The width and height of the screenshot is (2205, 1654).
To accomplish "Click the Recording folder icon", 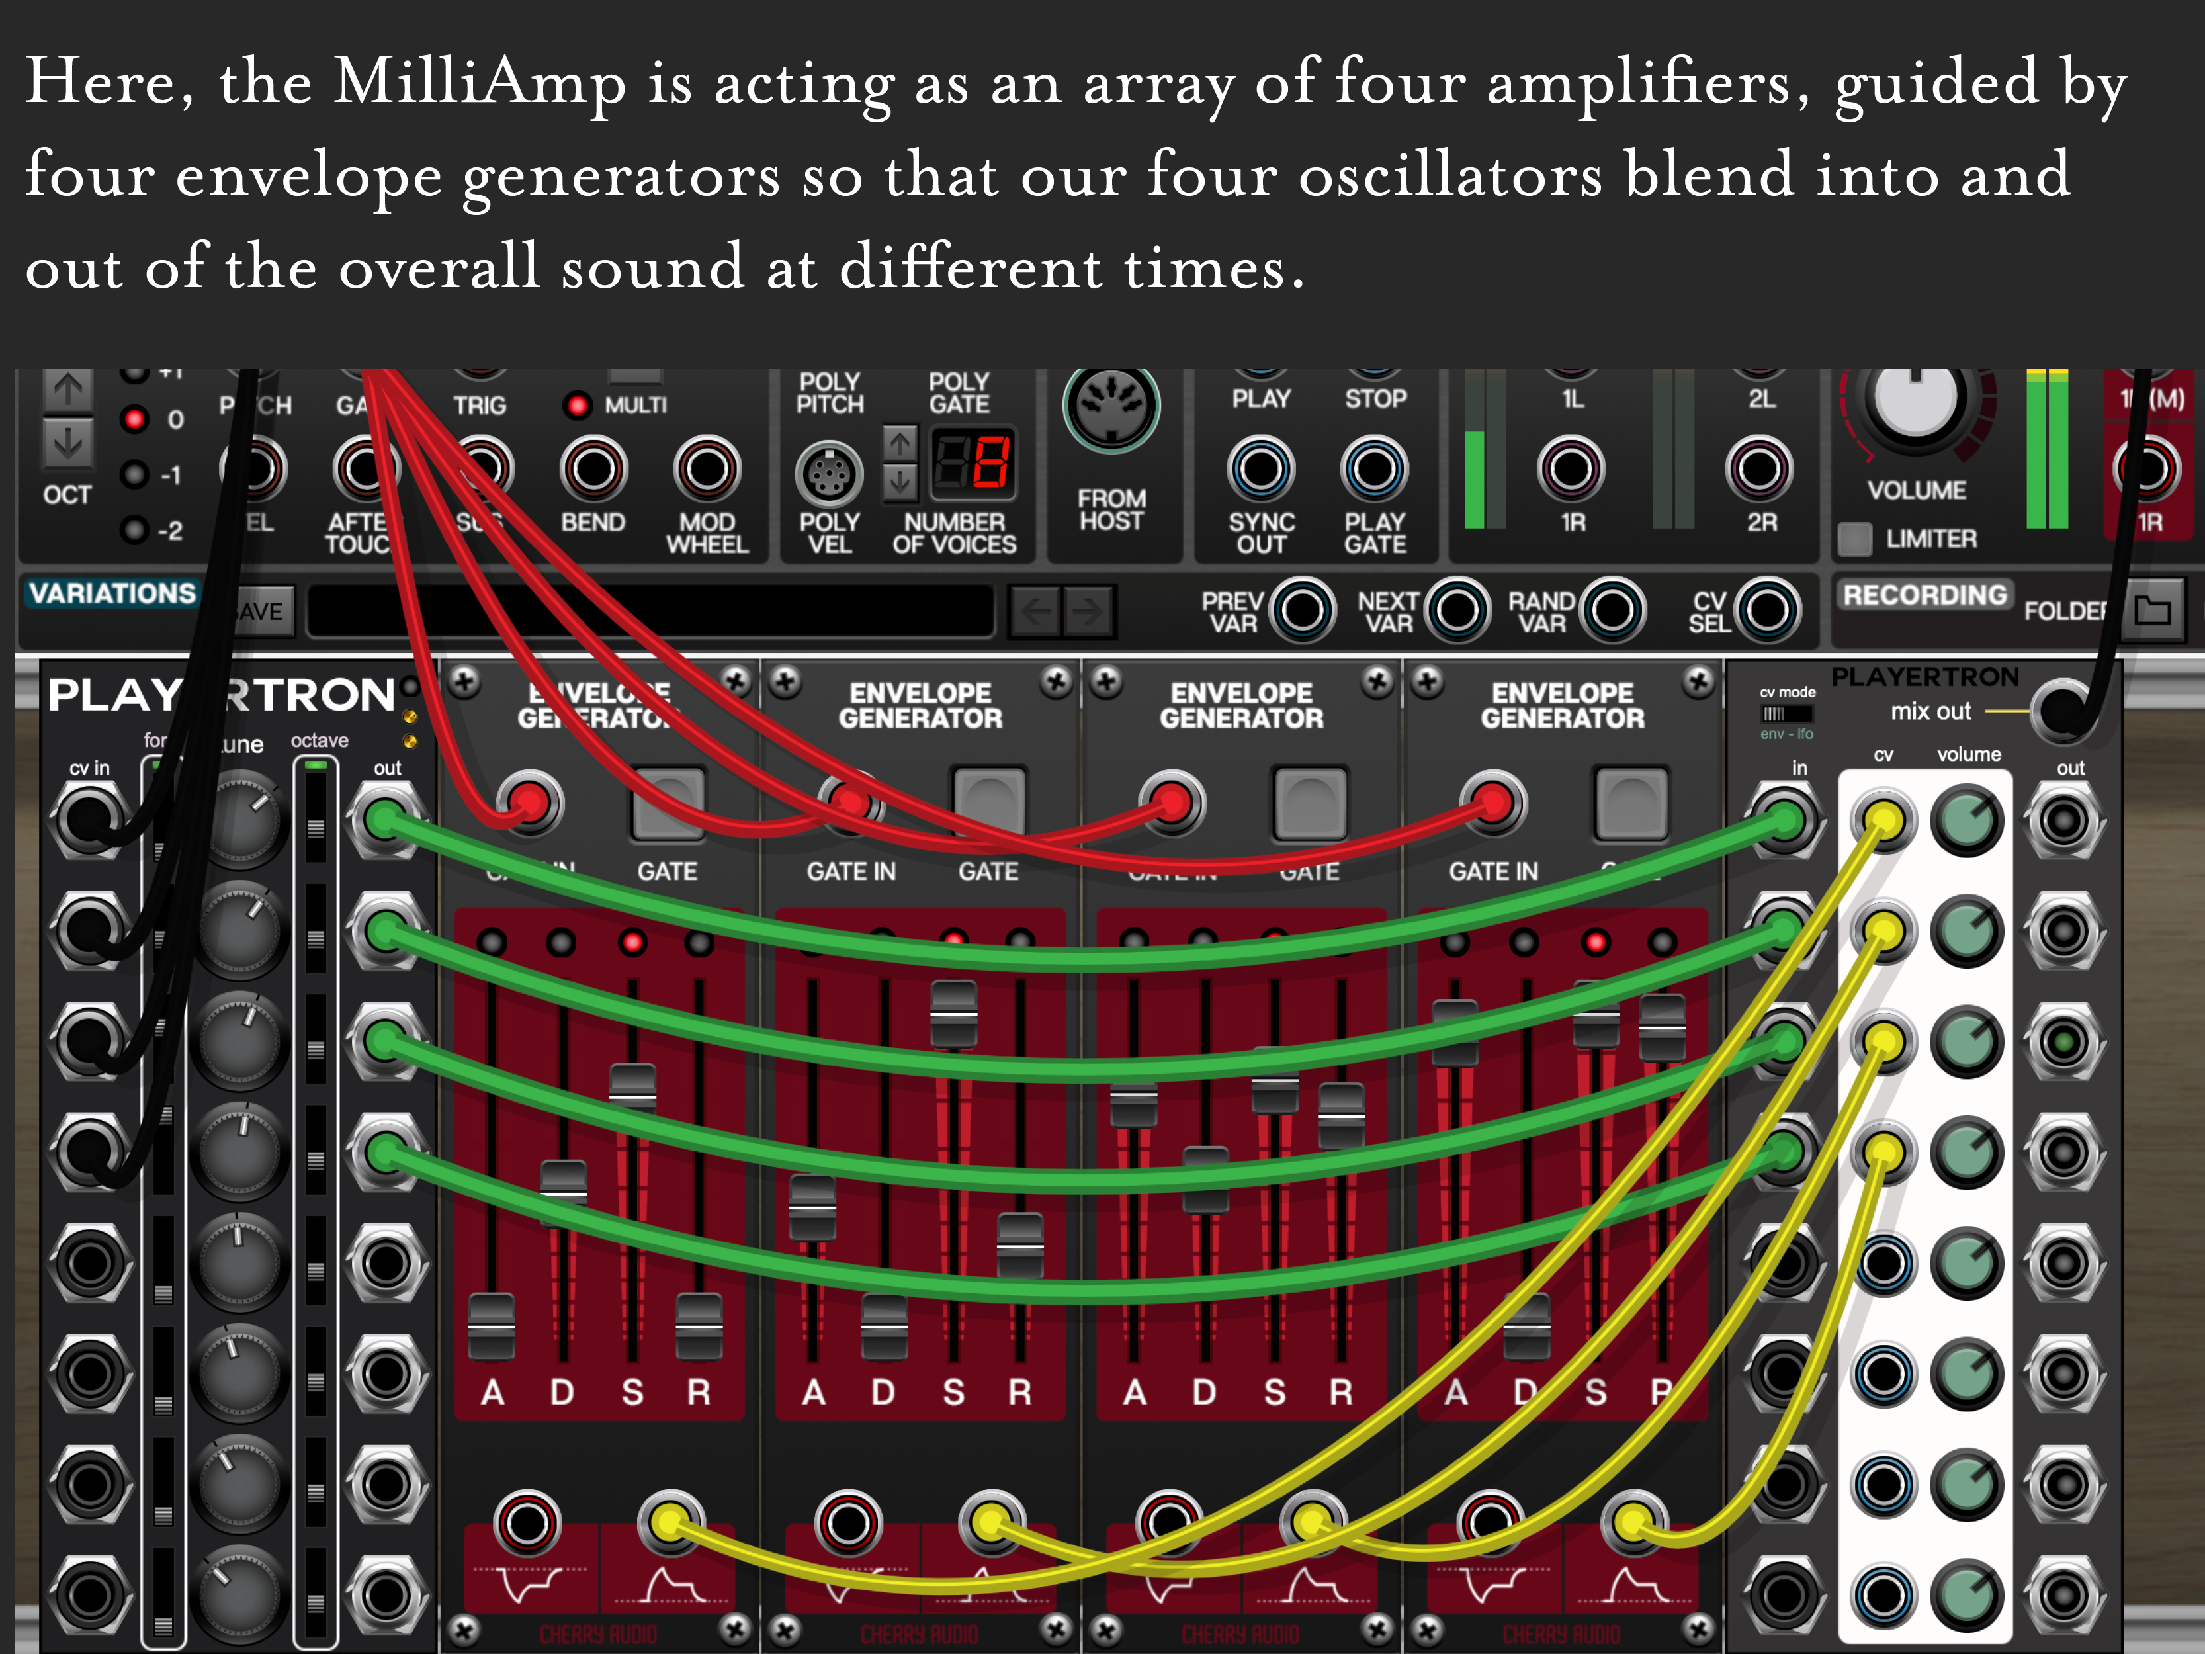I will coord(2152,610).
